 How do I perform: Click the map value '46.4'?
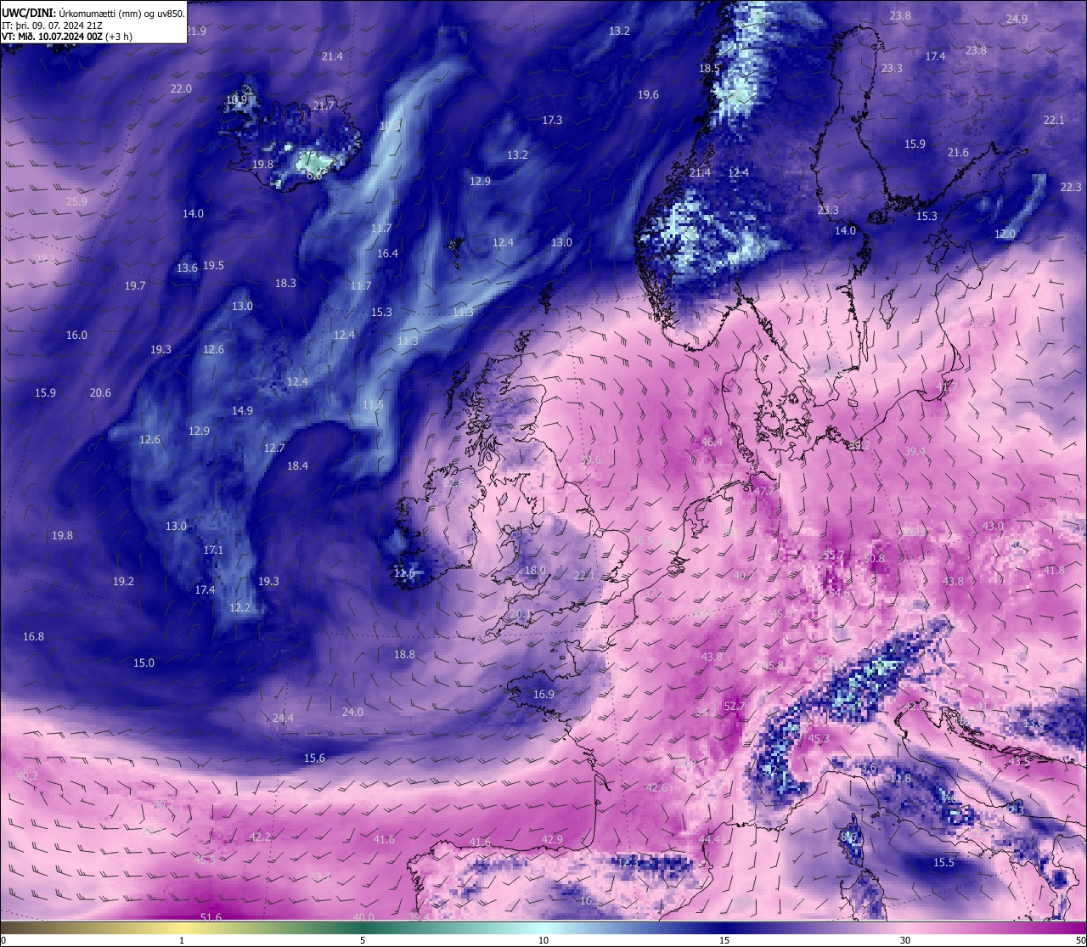712,442
